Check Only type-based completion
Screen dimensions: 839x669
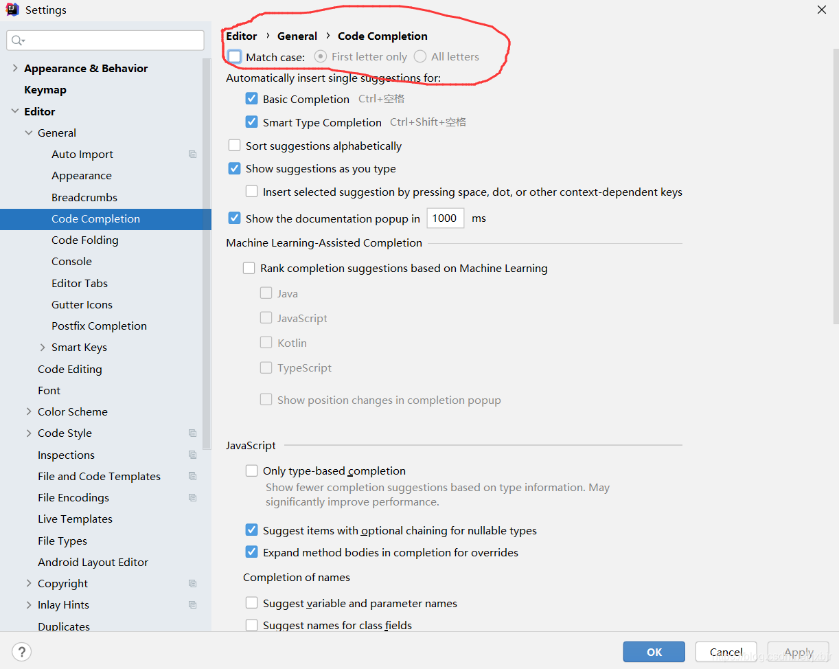pyautogui.click(x=251, y=470)
